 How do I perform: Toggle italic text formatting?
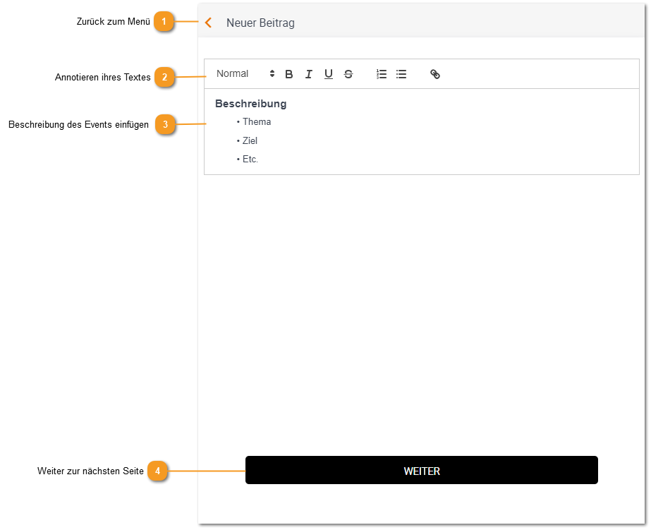click(x=308, y=74)
